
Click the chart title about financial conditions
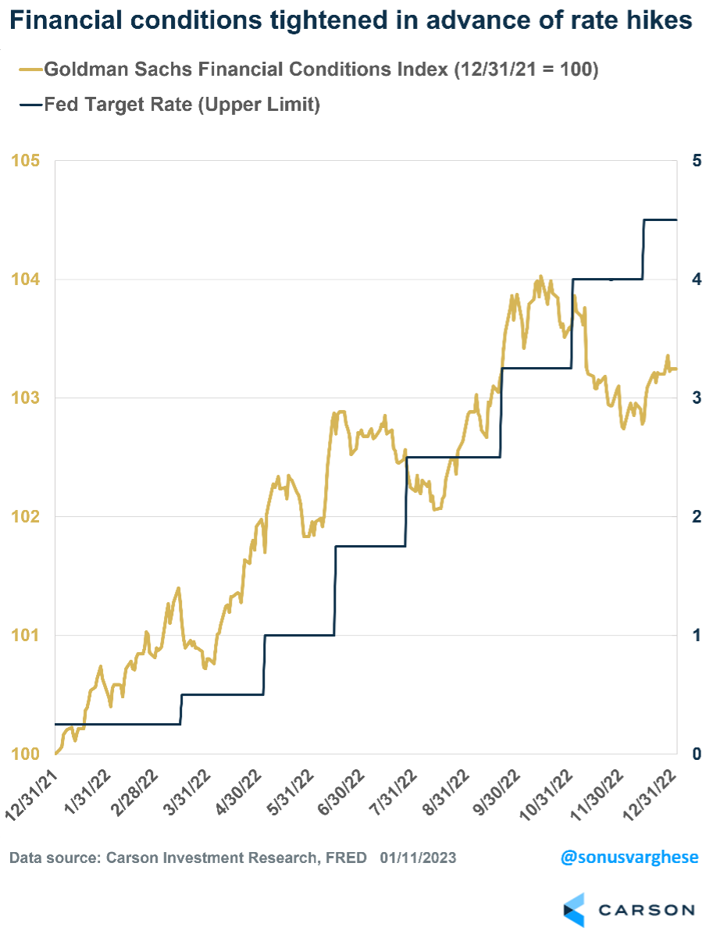click(x=351, y=21)
